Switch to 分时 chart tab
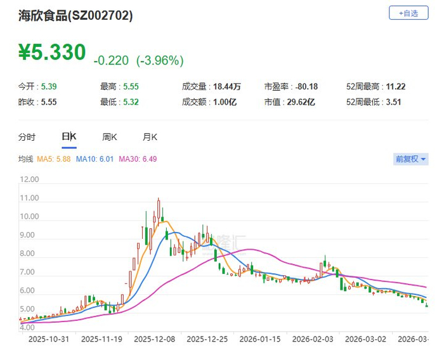 (27, 137)
